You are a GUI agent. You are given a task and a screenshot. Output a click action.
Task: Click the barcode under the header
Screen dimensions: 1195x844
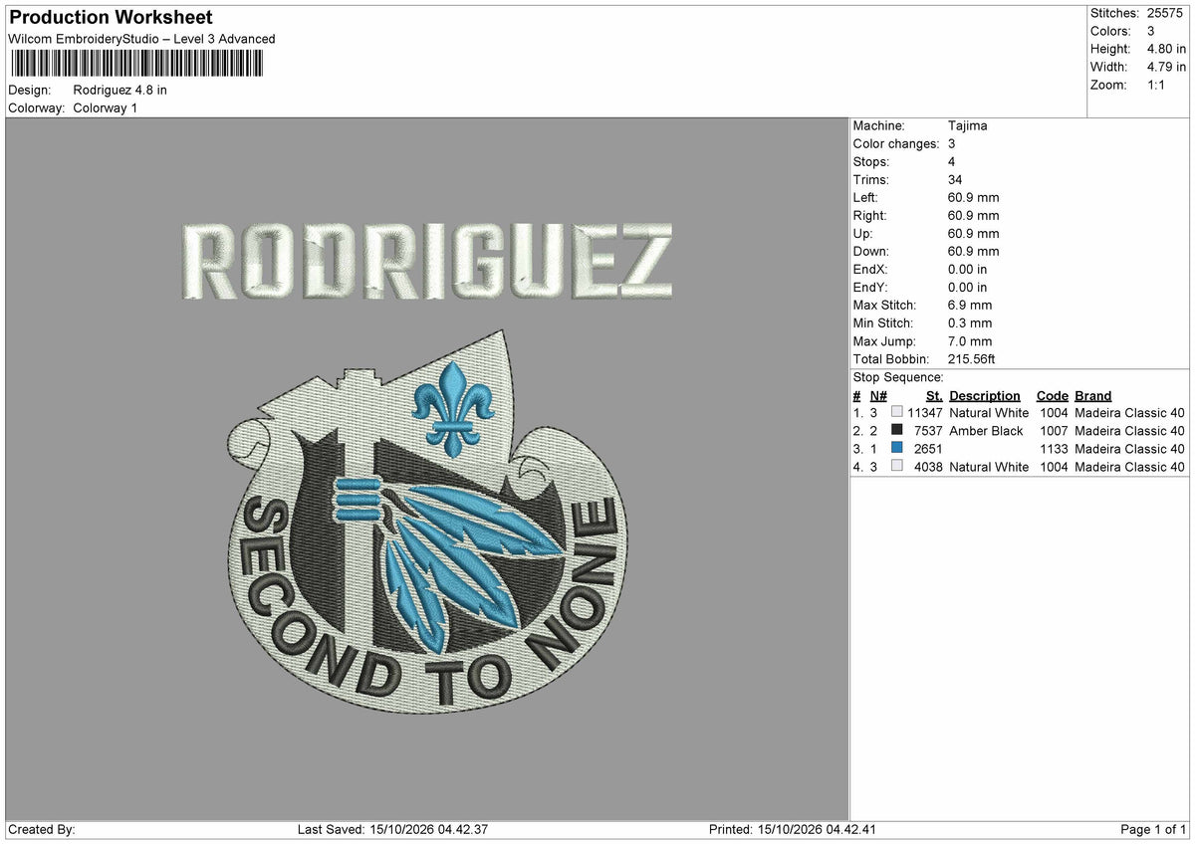click(137, 64)
